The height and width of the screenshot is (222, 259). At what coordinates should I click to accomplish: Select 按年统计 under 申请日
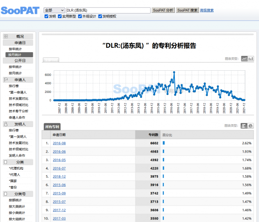15,49
